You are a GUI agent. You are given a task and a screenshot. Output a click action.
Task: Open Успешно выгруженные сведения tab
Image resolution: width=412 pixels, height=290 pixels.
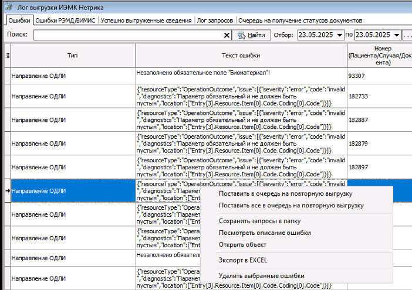(146, 21)
